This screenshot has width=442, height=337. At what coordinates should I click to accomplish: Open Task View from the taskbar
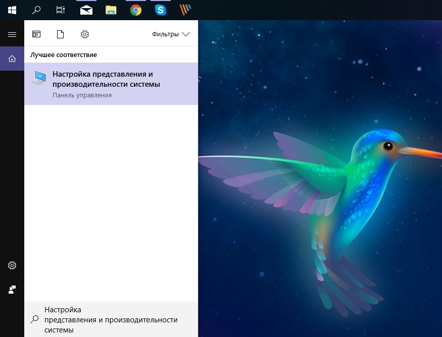click(x=60, y=10)
